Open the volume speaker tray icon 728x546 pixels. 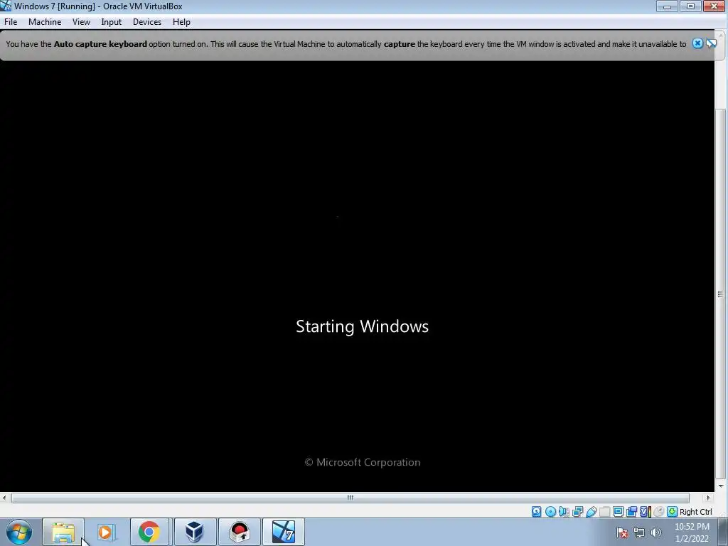pos(655,532)
